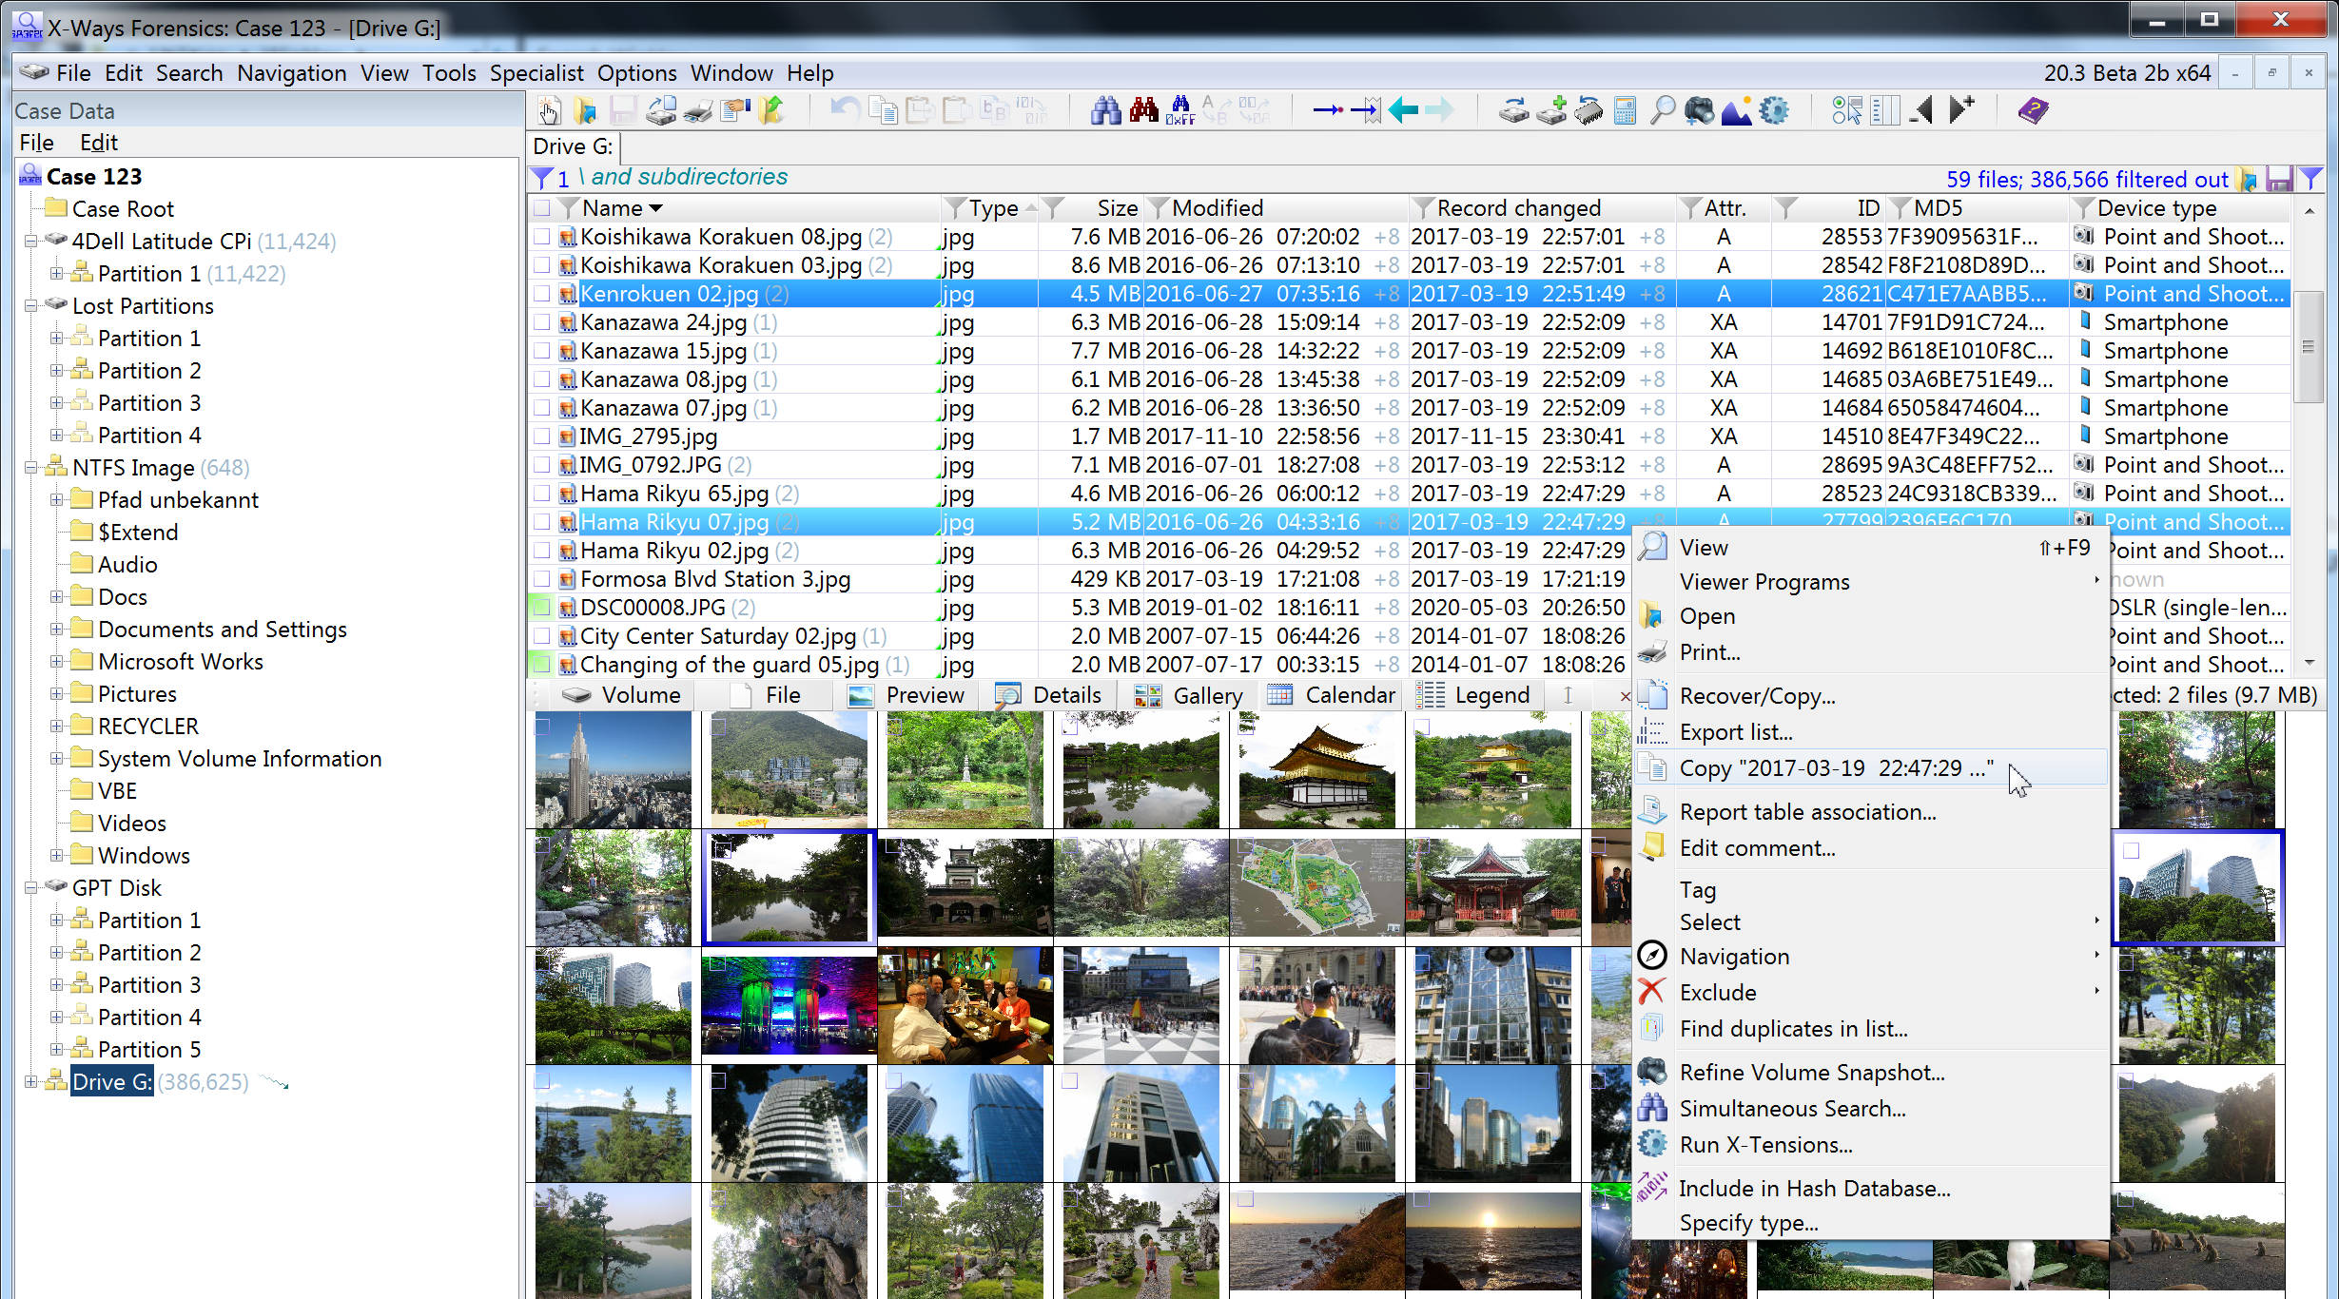
Task: Open Options via the gear toolbar icon
Action: 1775,109
